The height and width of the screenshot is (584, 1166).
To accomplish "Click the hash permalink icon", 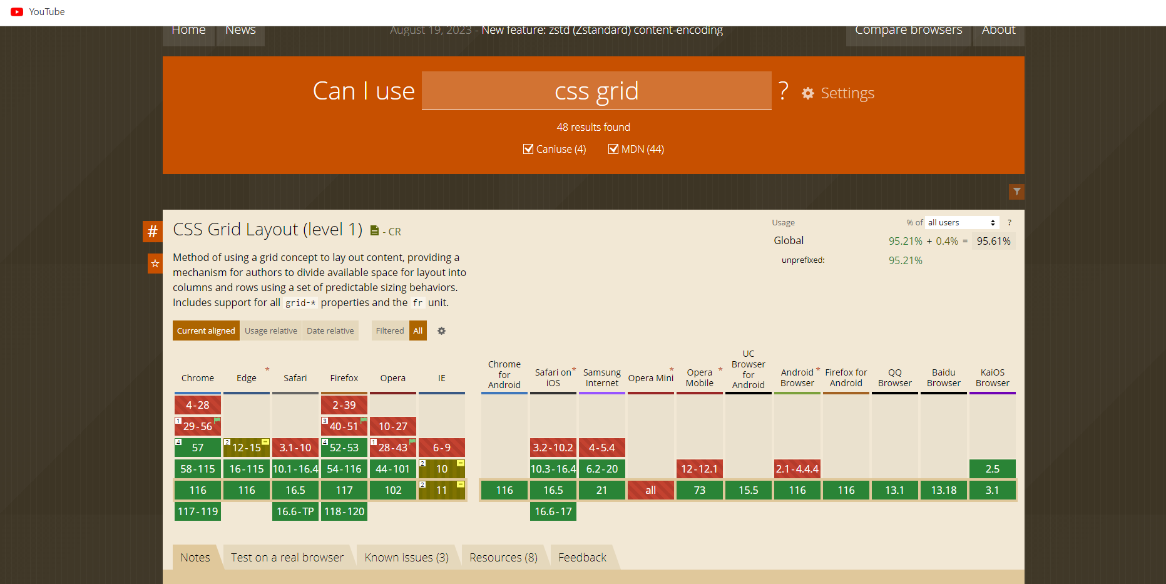I will (152, 232).
